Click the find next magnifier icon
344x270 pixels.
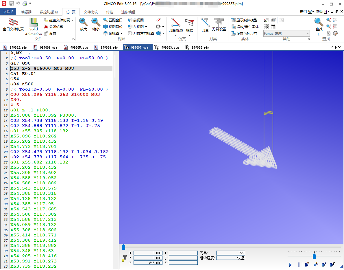[x=328, y=20]
